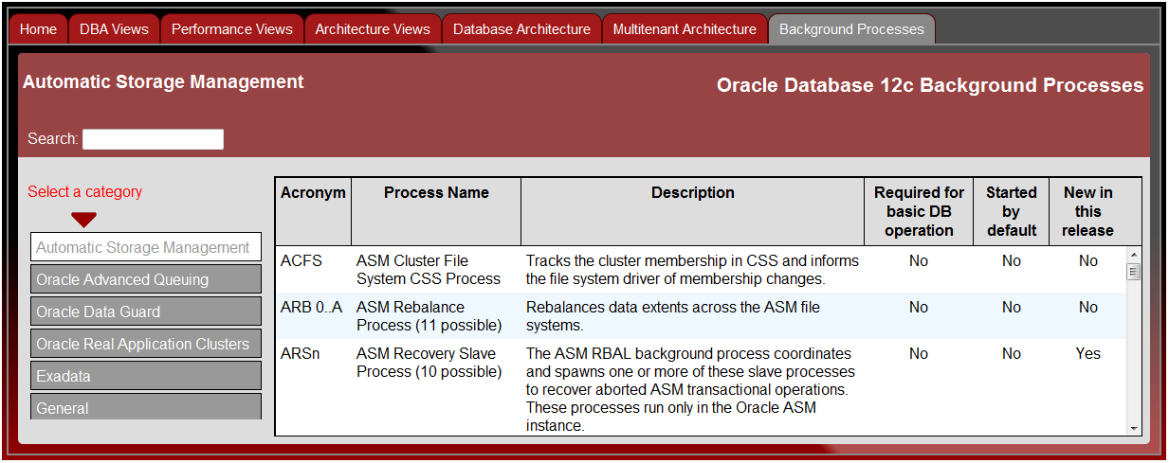Switch to DBA Views tab
The image size is (1169, 463).
[114, 29]
